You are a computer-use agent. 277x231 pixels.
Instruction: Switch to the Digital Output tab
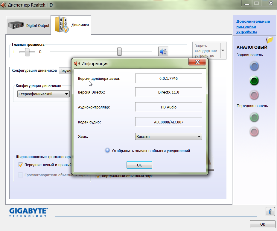coord(28,26)
